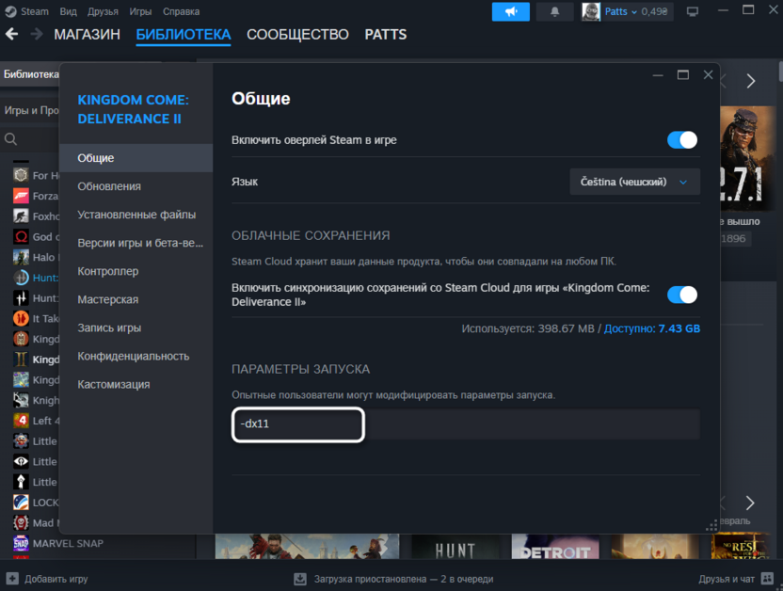Select the MARVEL SNAP icon
Image resolution: width=783 pixels, height=591 pixels.
[x=21, y=544]
